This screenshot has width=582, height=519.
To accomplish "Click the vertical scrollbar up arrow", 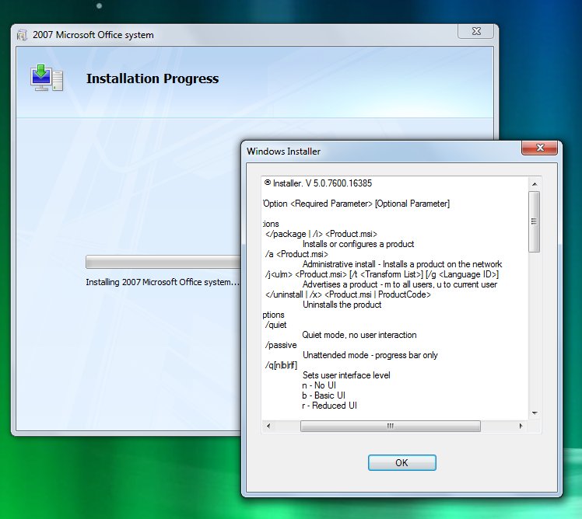I will pos(534,183).
